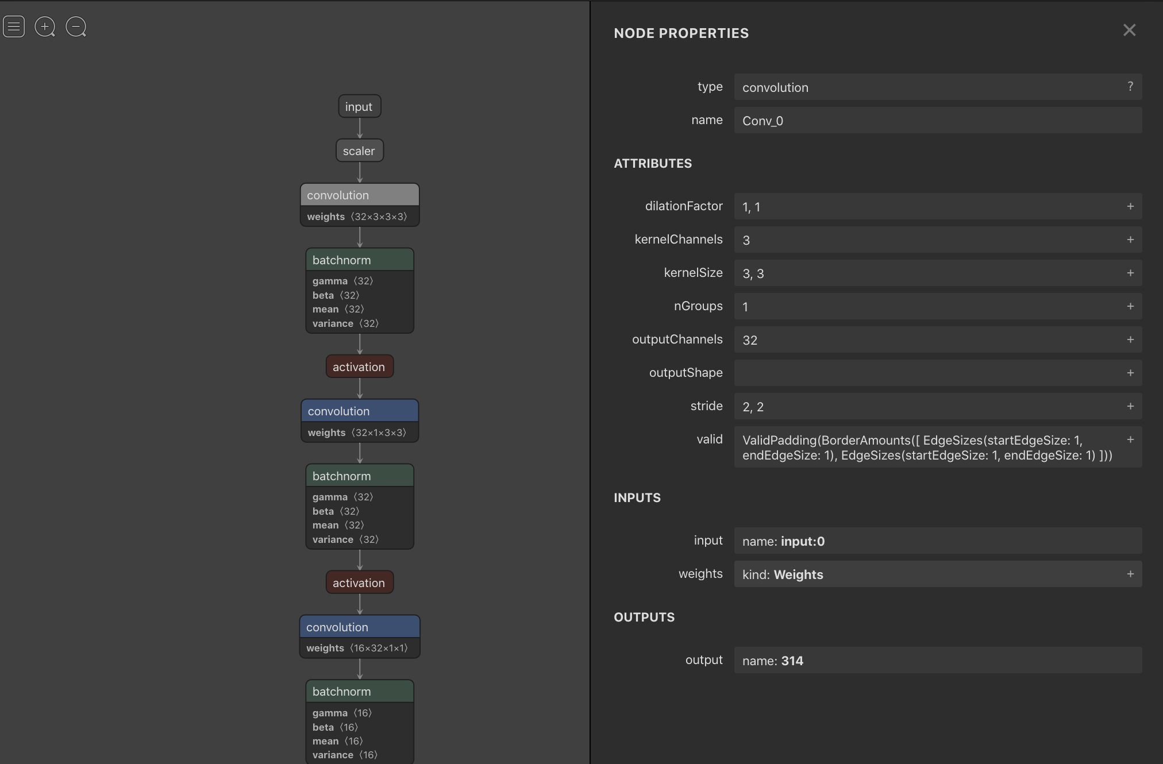The height and width of the screenshot is (764, 1163).
Task: Select the scaler node in the graph
Action: click(x=359, y=150)
